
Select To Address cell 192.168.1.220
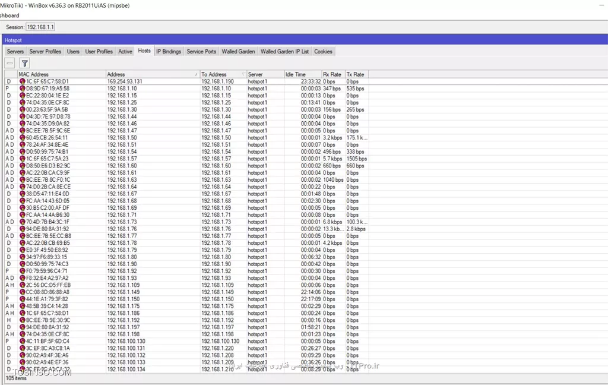coord(217,348)
